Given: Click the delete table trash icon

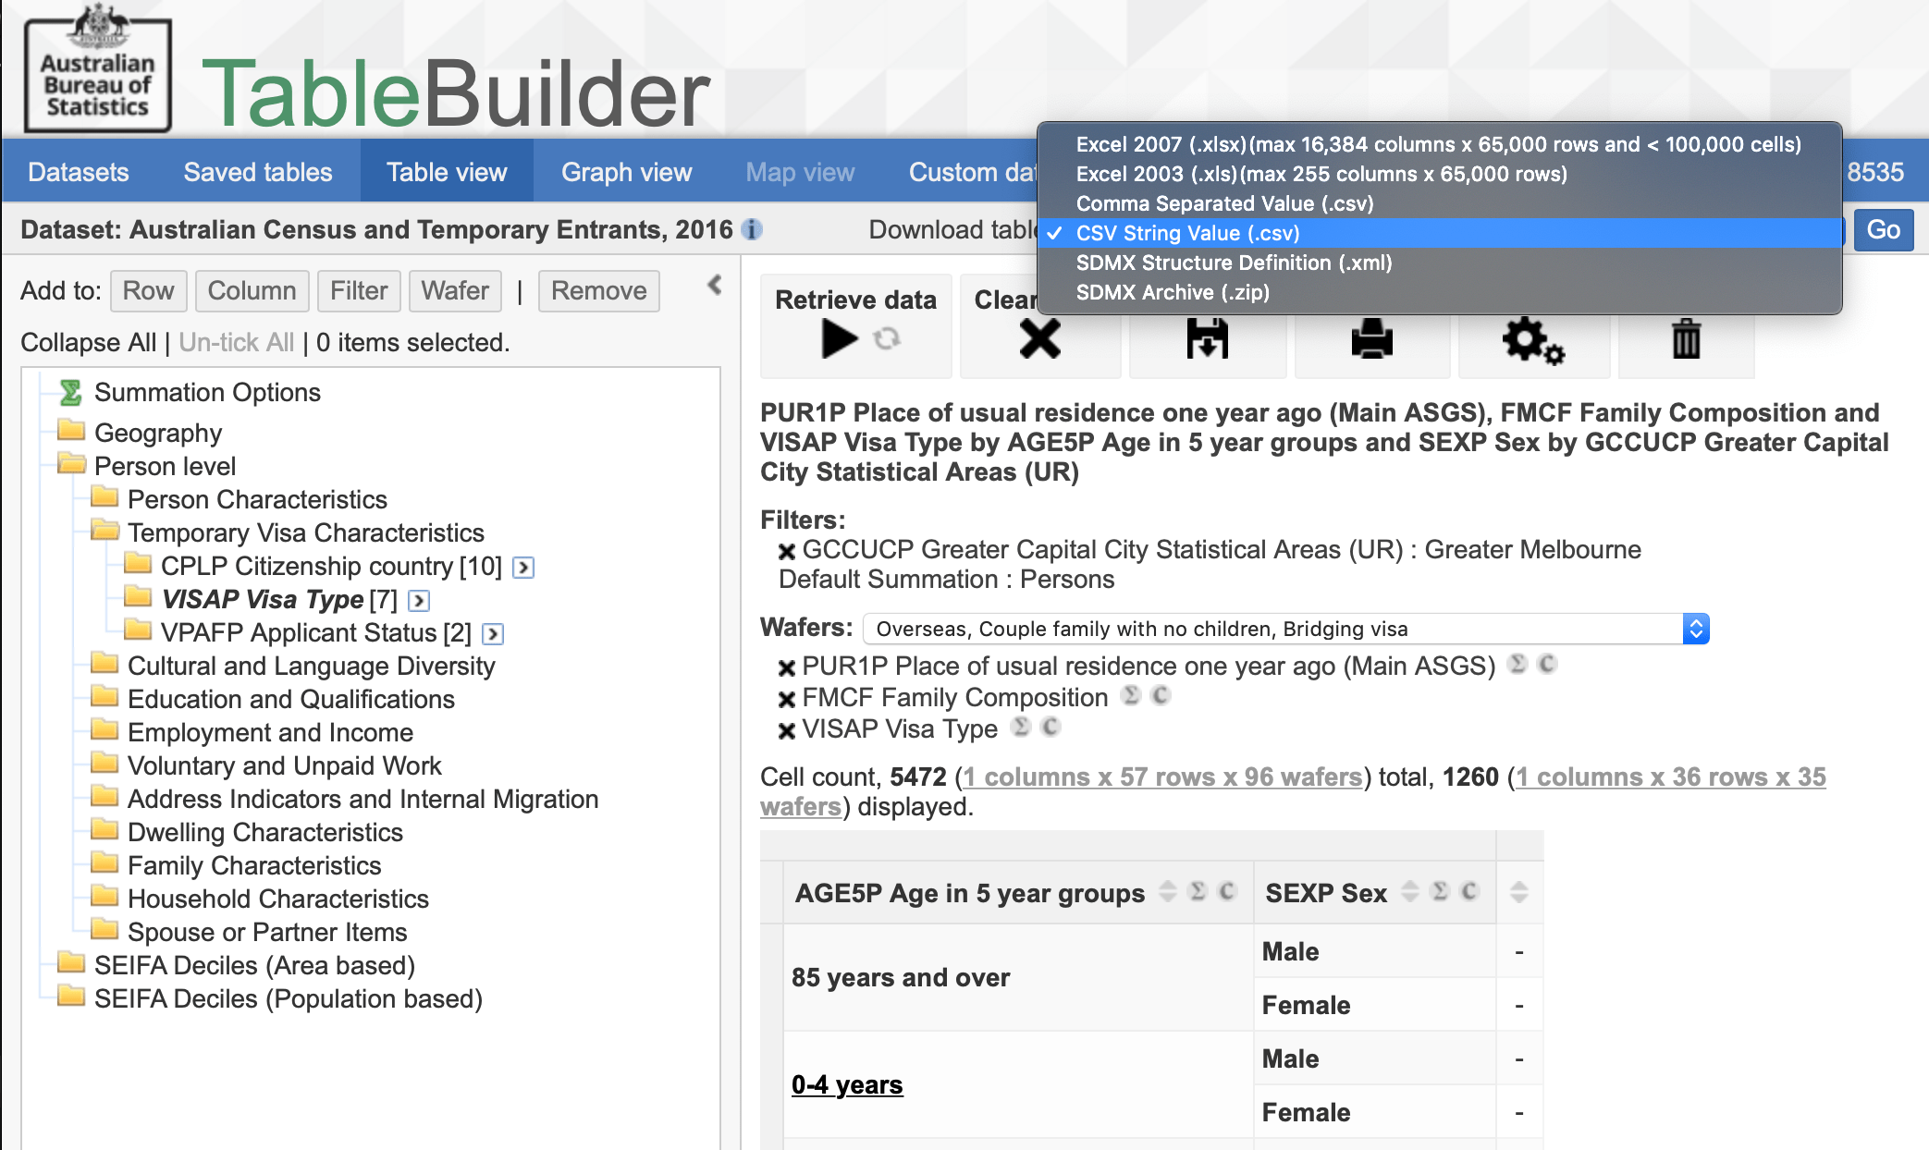Looking at the screenshot, I should tap(1685, 338).
